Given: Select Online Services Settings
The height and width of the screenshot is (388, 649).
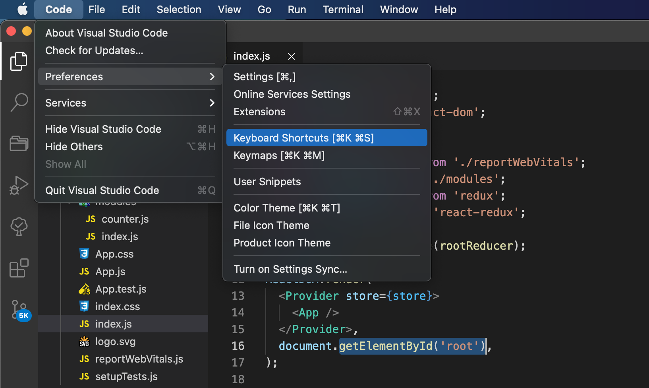Looking at the screenshot, I should point(327,94).
